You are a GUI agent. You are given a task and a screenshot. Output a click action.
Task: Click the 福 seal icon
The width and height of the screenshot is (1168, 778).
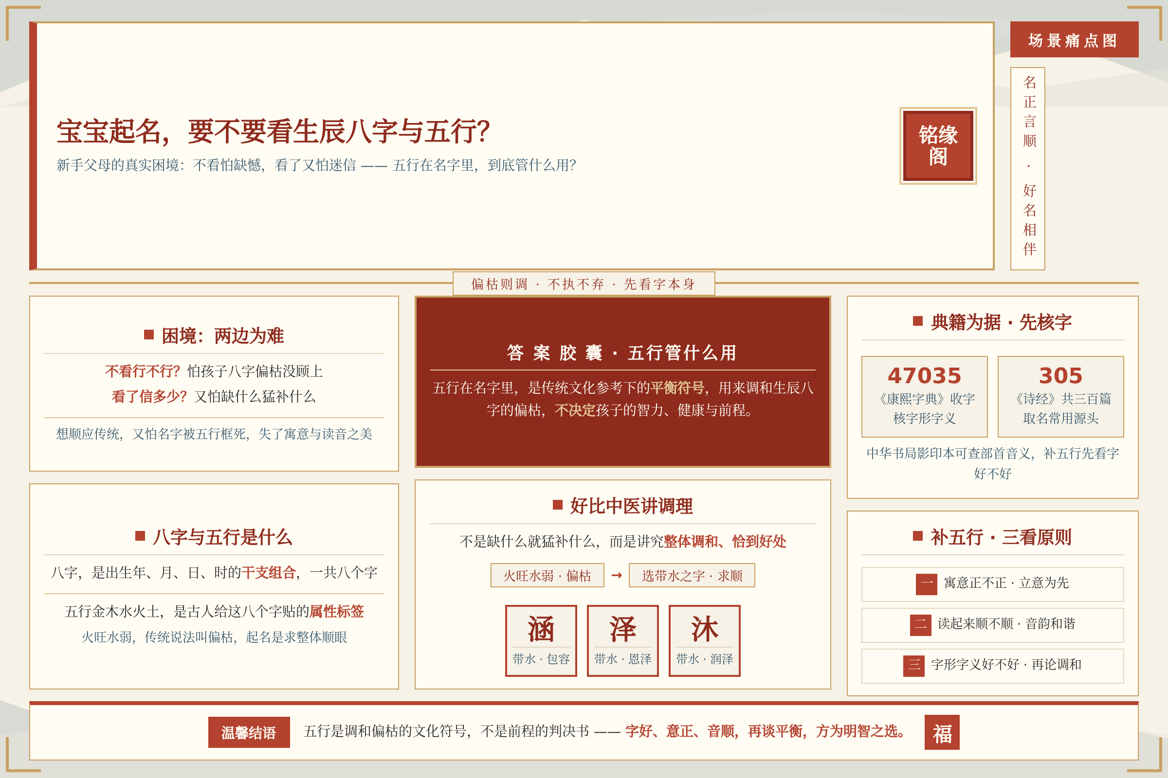[x=942, y=732]
